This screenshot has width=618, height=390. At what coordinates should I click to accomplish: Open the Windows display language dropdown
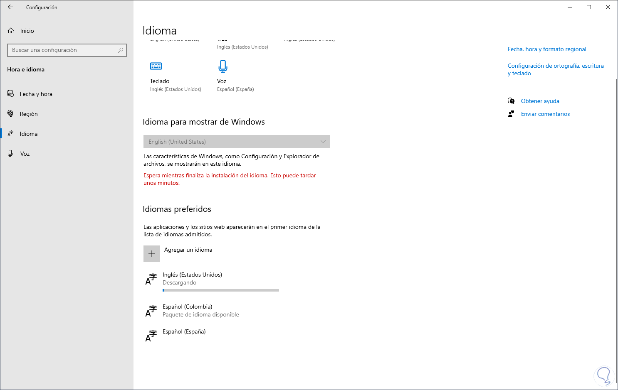point(237,142)
